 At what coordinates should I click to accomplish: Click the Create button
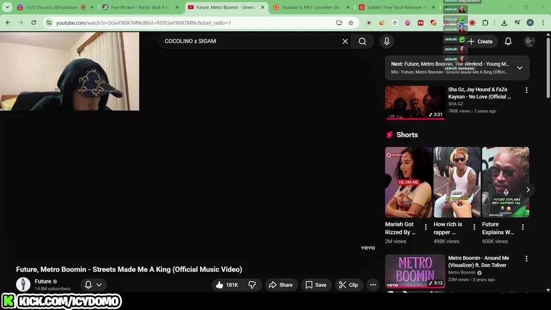tap(480, 41)
